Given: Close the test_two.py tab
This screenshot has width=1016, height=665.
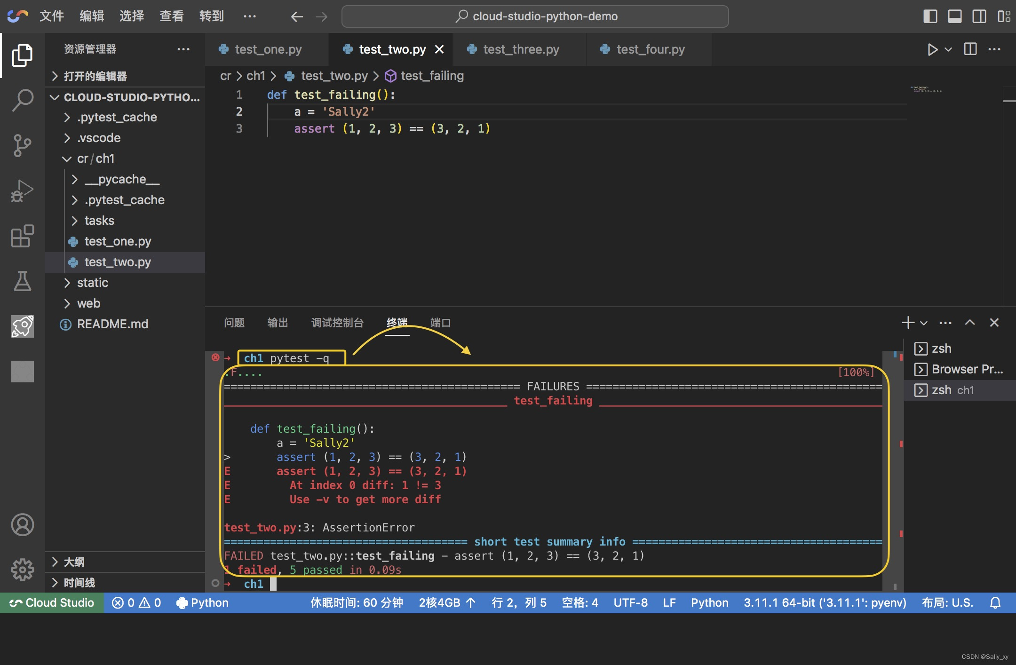Looking at the screenshot, I should pyautogui.click(x=439, y=49).
